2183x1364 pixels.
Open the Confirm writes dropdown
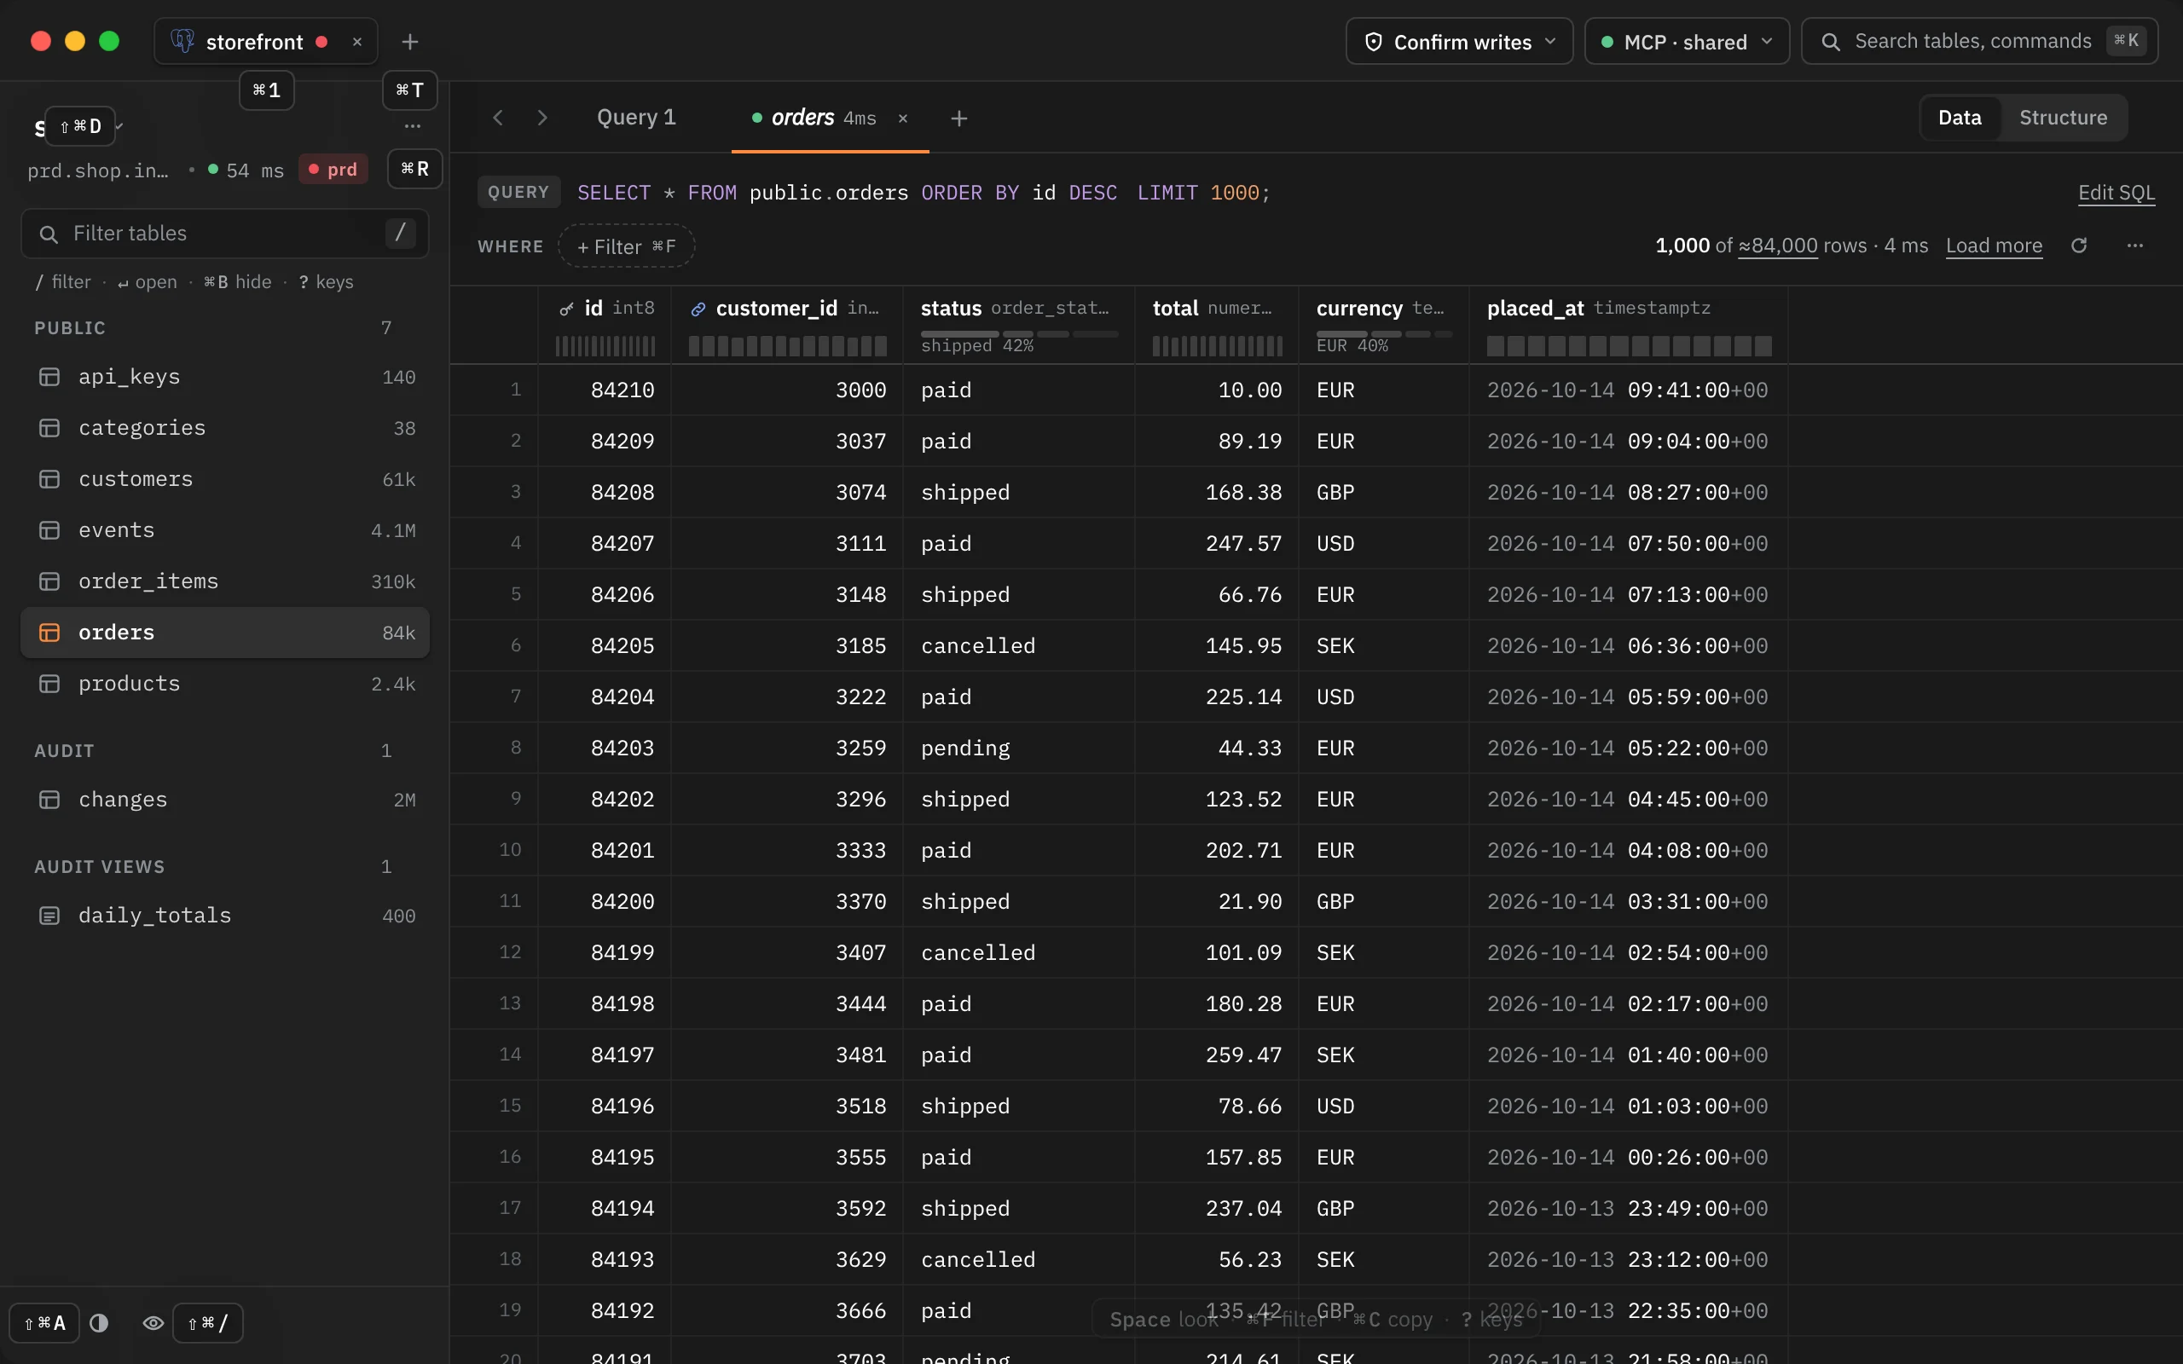(x=1459, y=42)
